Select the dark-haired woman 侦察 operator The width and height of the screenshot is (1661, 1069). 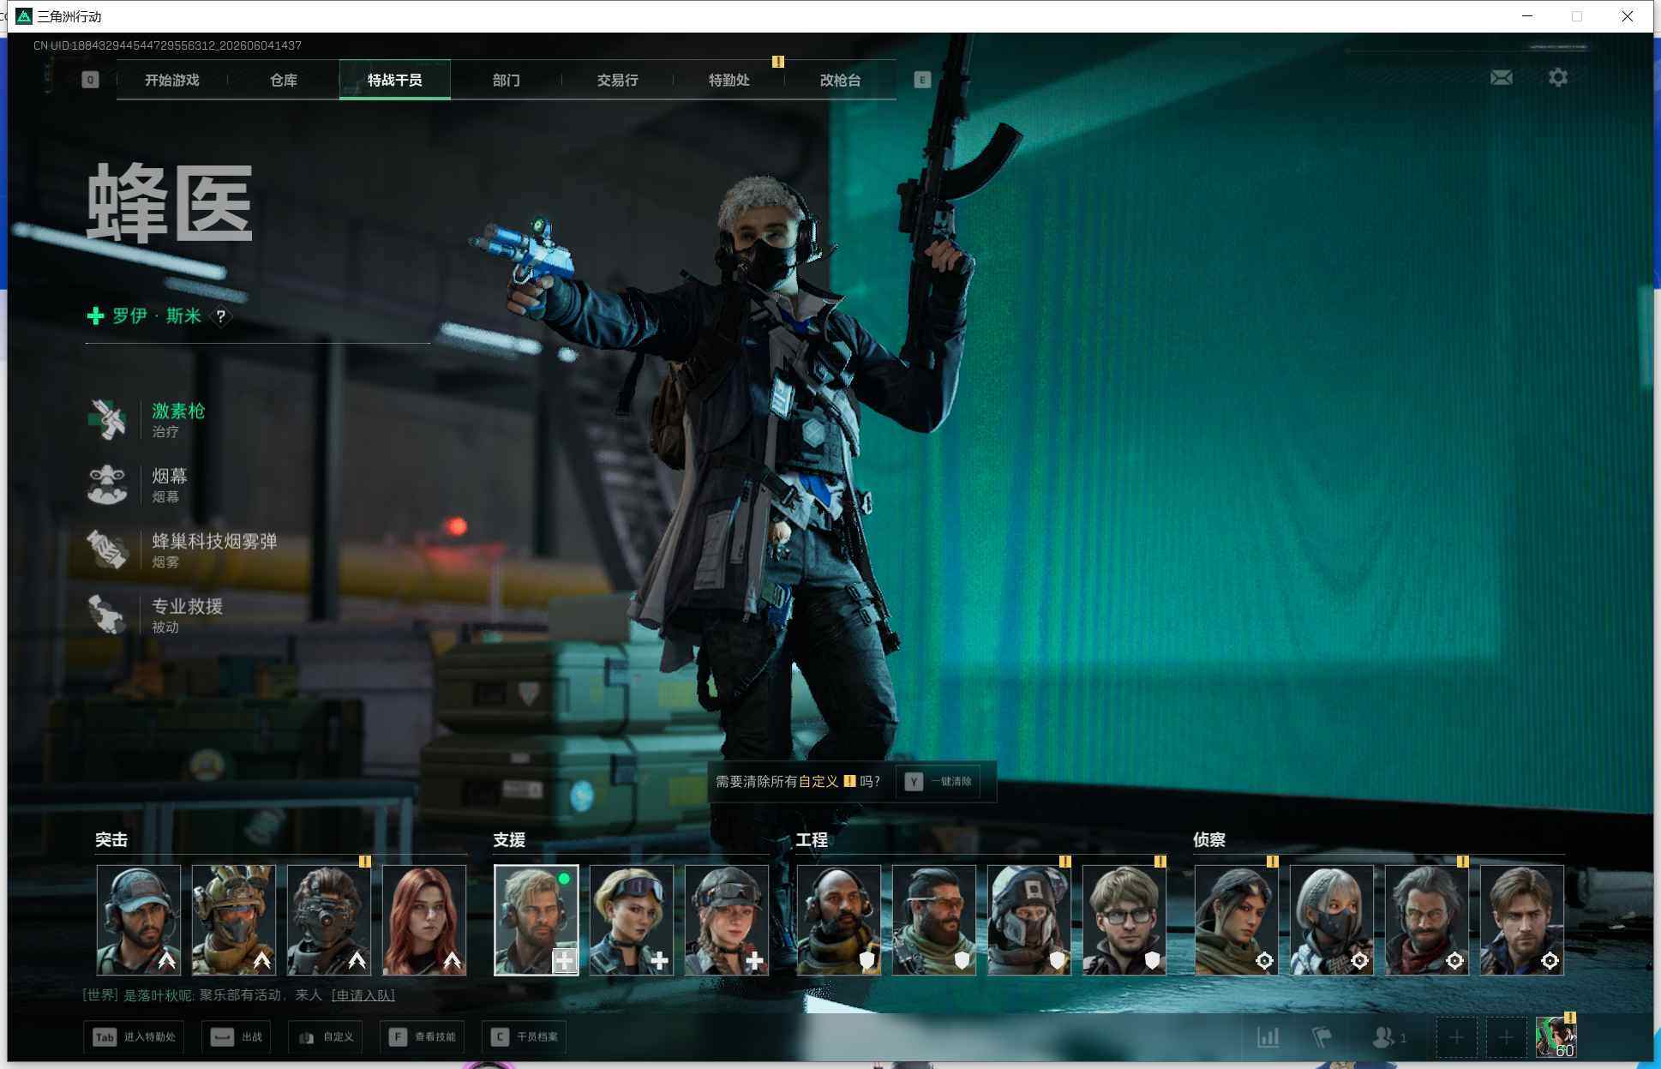1237,920
